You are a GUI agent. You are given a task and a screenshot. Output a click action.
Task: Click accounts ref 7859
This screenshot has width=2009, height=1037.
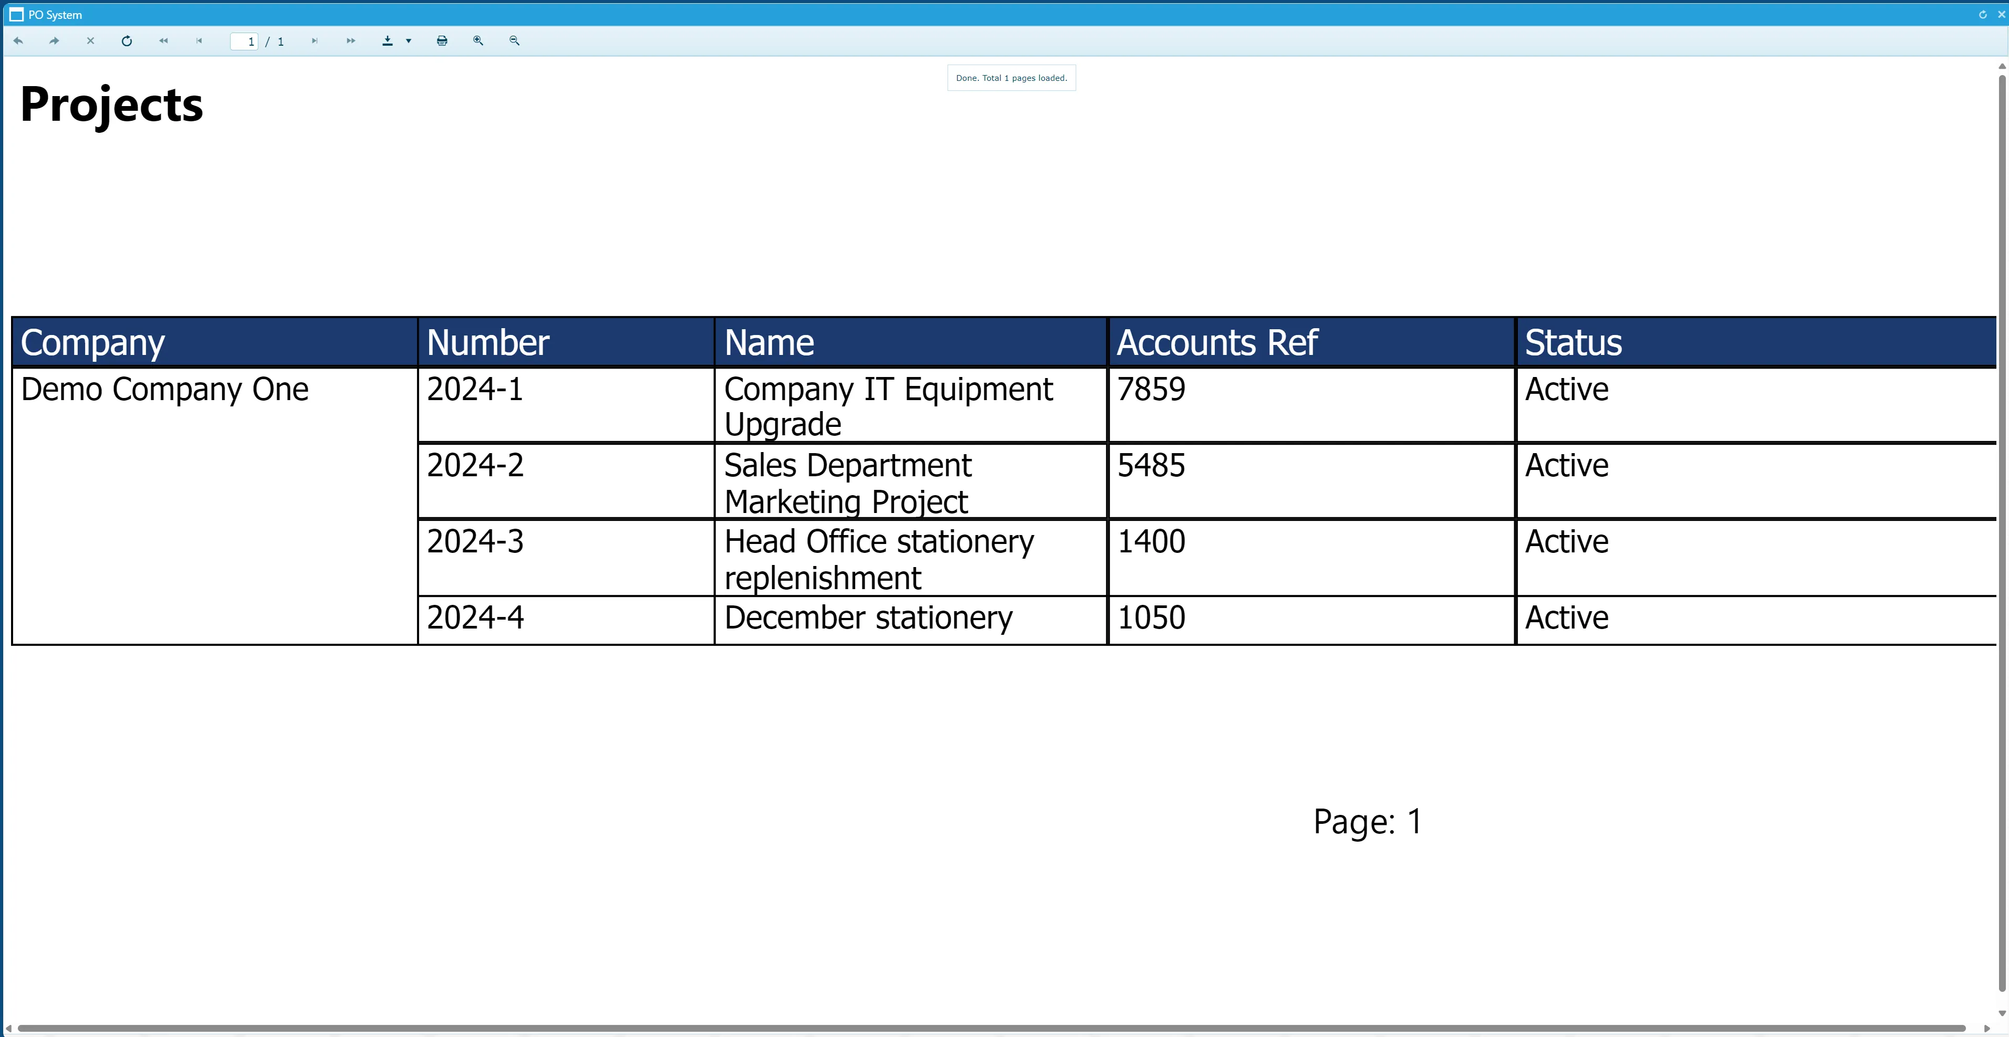(1312, 405)
